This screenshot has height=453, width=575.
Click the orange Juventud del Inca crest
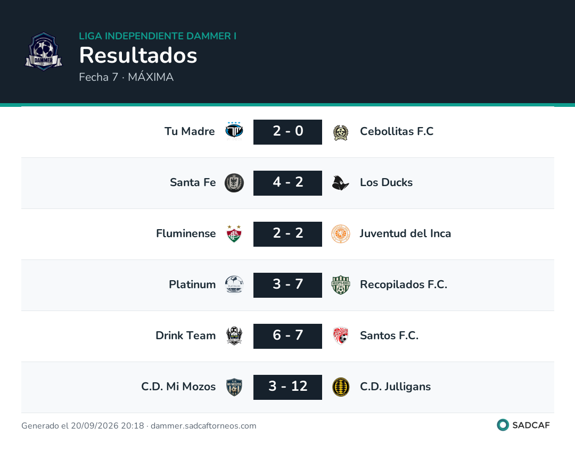[341, 234]
